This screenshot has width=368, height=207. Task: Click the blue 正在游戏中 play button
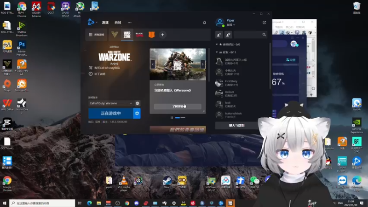tap(111, 113)
